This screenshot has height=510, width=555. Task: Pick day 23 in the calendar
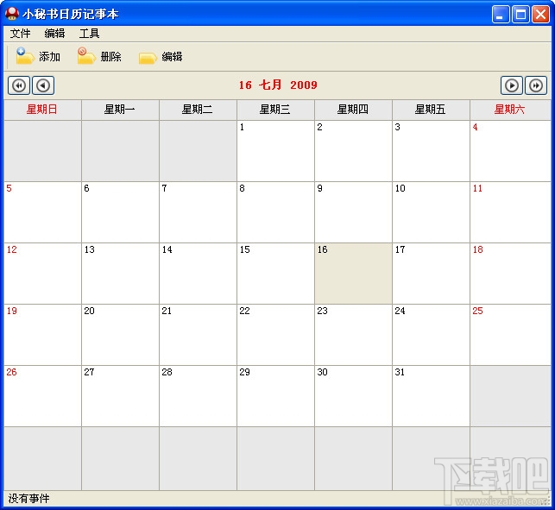[353, 335]
